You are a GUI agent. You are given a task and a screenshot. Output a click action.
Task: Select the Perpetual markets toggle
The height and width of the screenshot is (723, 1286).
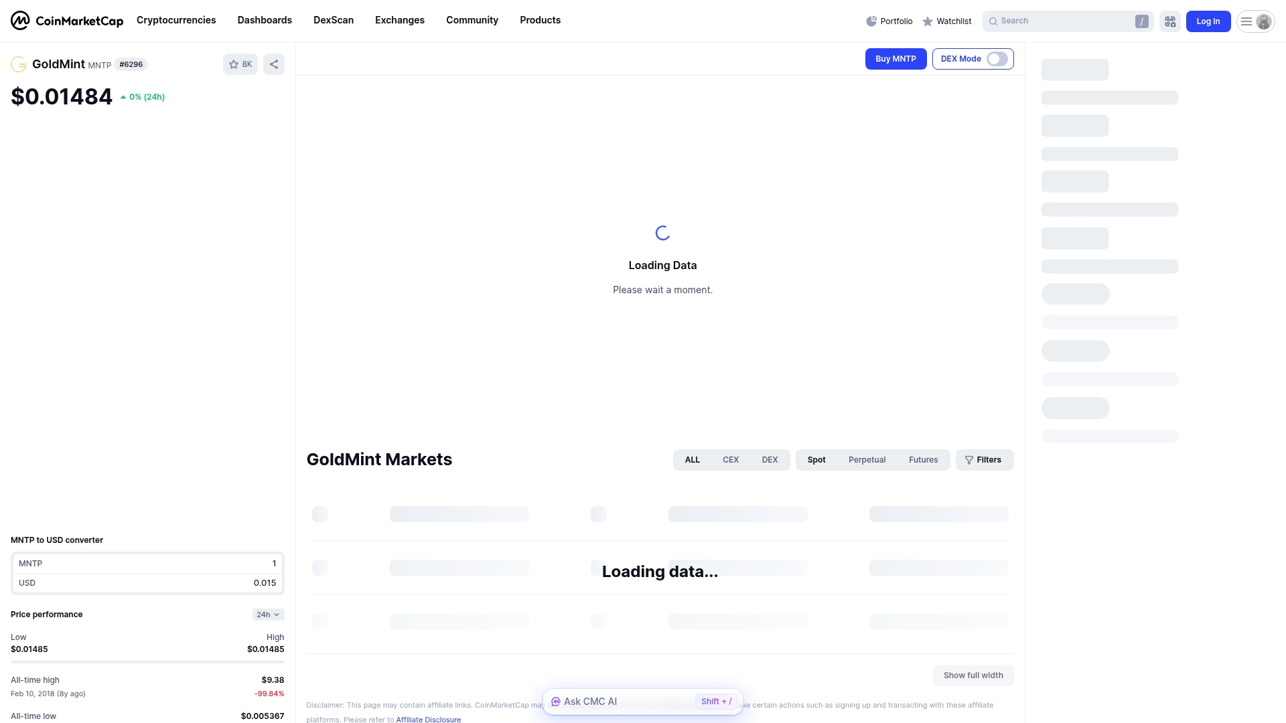point(867,459)
